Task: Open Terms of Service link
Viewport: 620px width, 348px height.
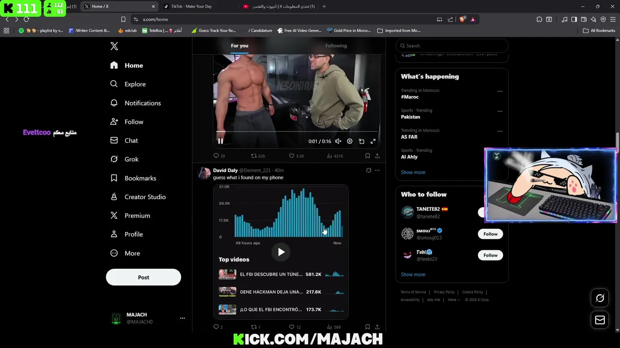Action: 413,292
